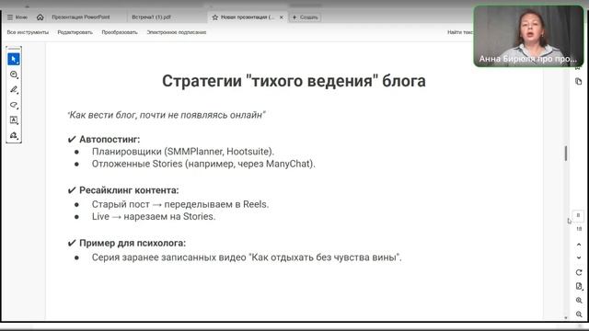Open the Преобразовать menu item
589x331 pixels.
tap(120, 32)
